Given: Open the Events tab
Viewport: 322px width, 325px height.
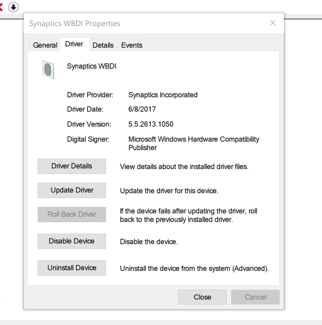Looking at the screenshot, I should pos(132,45).
